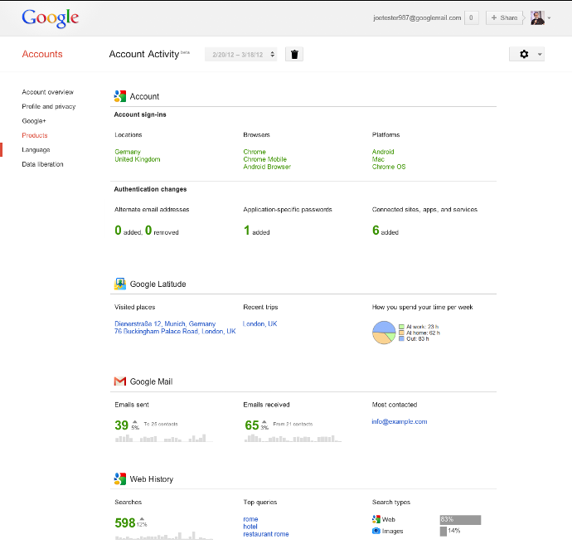Click the Google logo

[50, 17]
